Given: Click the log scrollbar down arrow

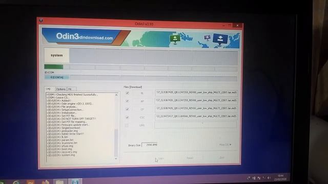Looking at the screenshot, I should coord(116,158).
